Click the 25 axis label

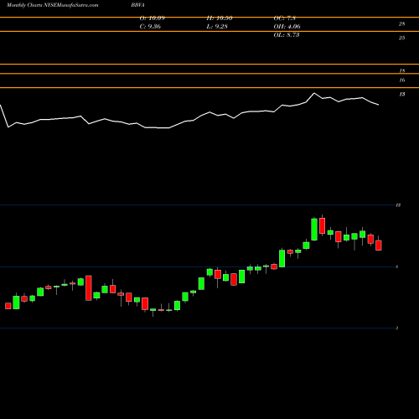(401, 38)
